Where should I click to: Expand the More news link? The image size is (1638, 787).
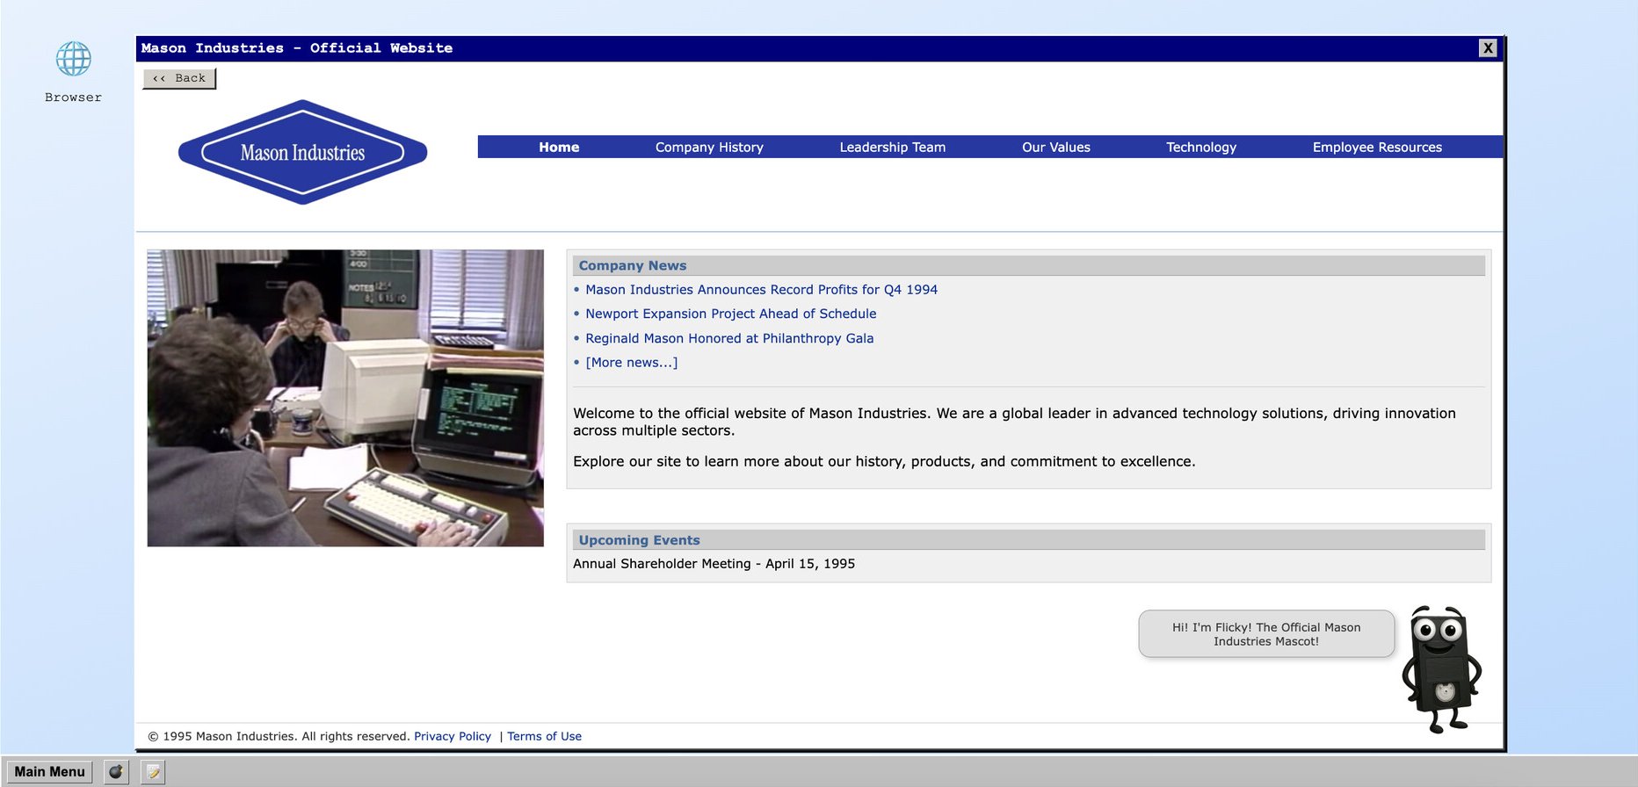(x=631, y=363)
